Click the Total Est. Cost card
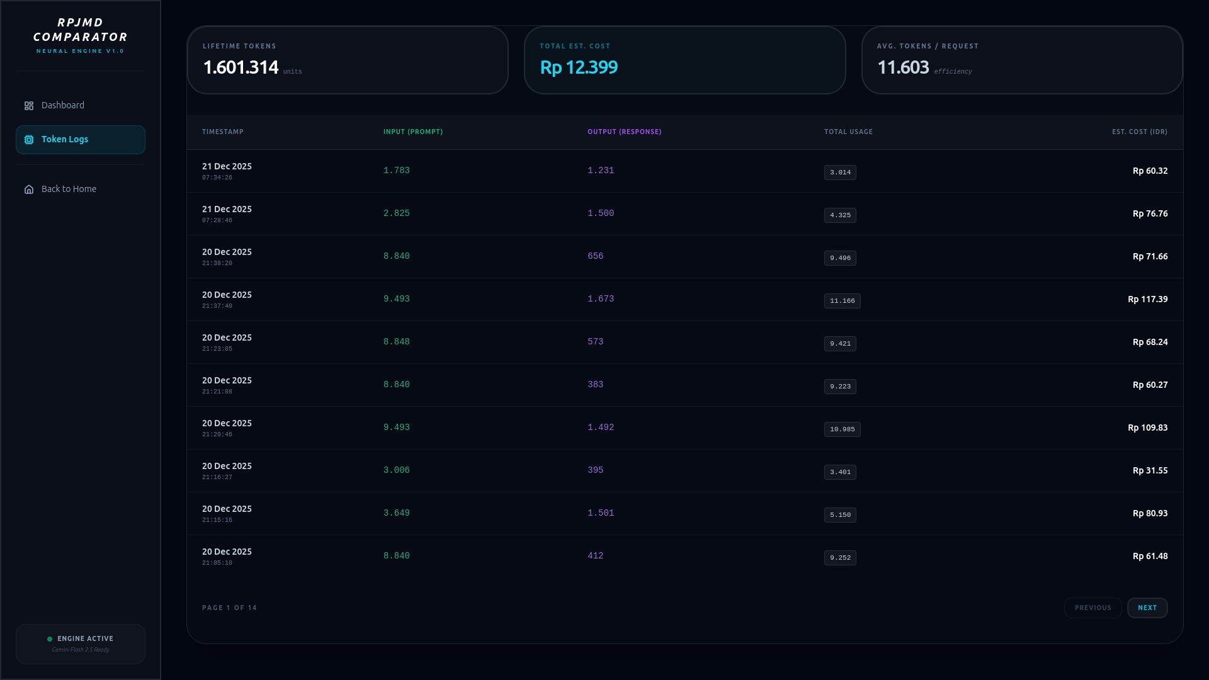Screen dimensions: 1209x680 click(684, 60)
